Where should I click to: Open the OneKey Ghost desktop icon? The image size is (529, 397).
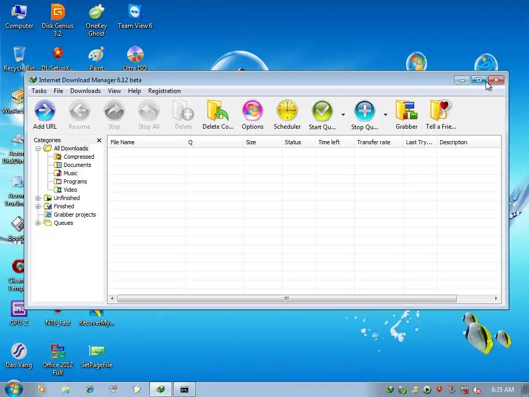pyautogui.click(x=96, y=20)
